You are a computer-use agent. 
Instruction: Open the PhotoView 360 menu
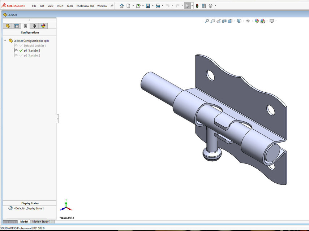point(85,6)
